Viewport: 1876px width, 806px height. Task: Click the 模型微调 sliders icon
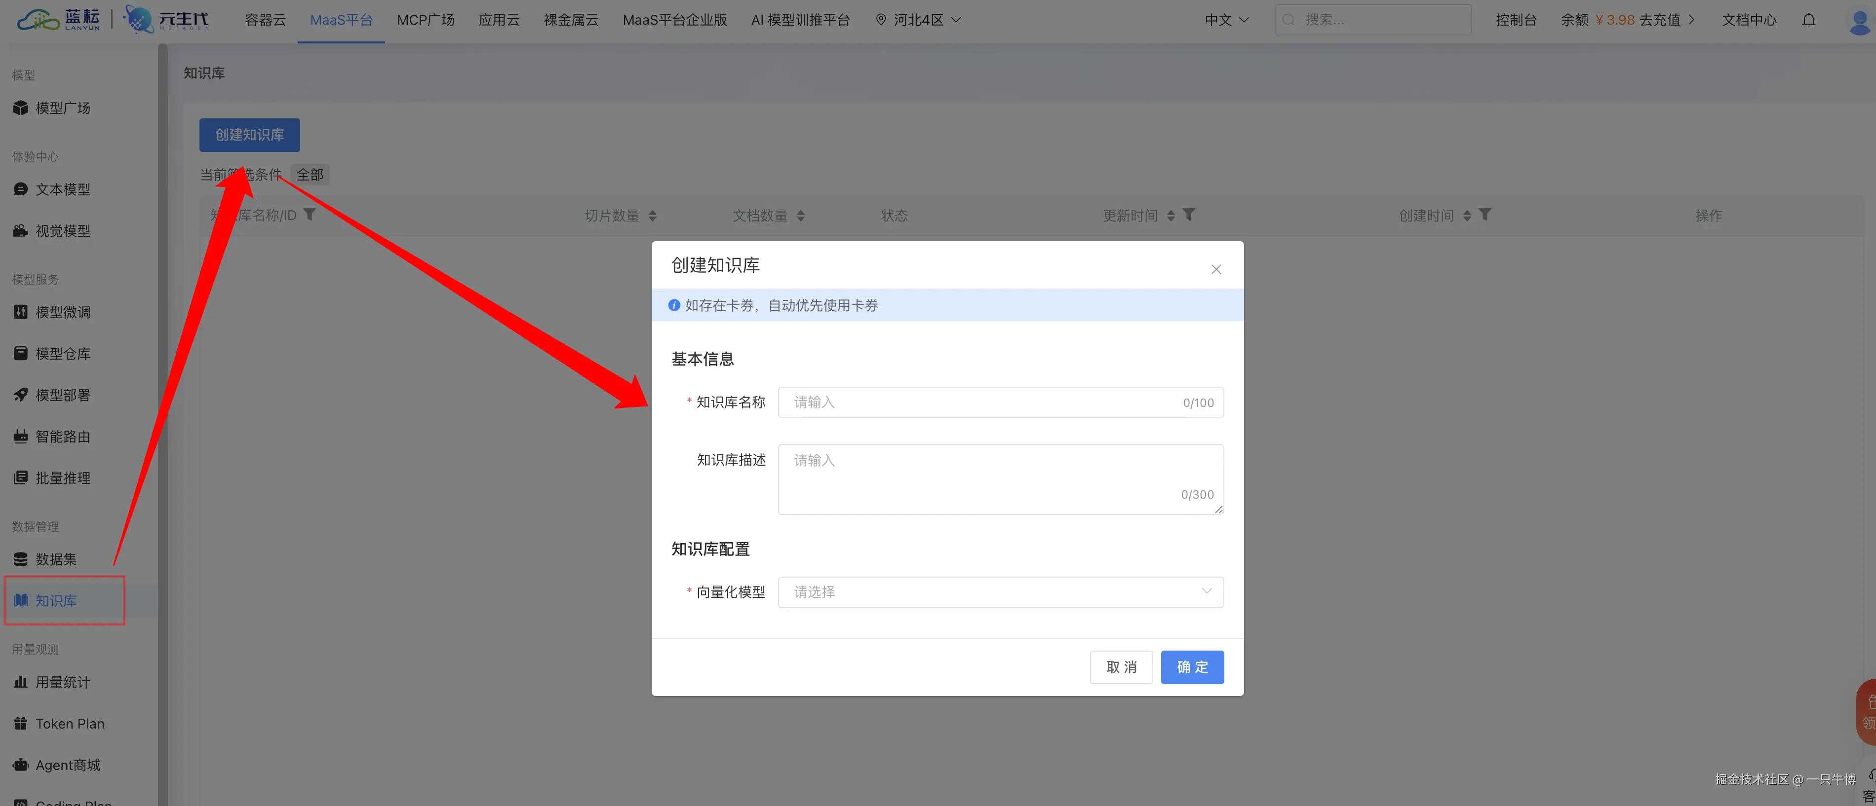20,312
